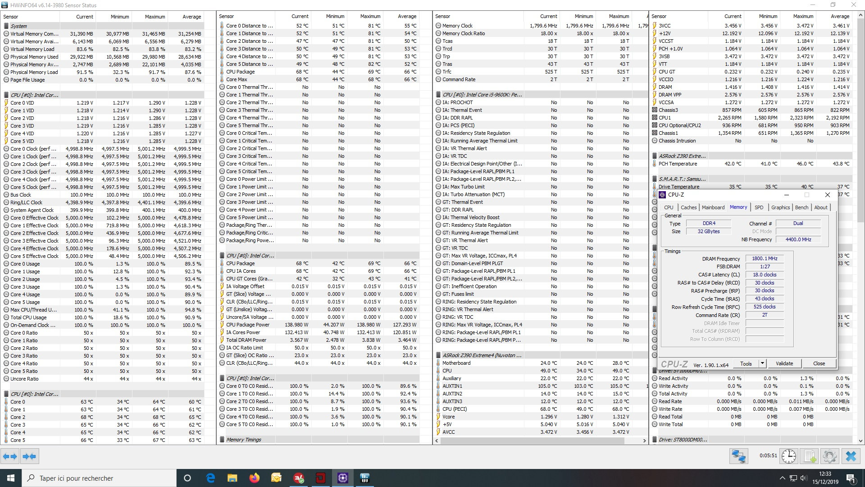Collapse the ASRock Z390 Extreme4 Nuvoton group
The width and height of the screenshot is (865, 487).
click(x=482, y=355)
